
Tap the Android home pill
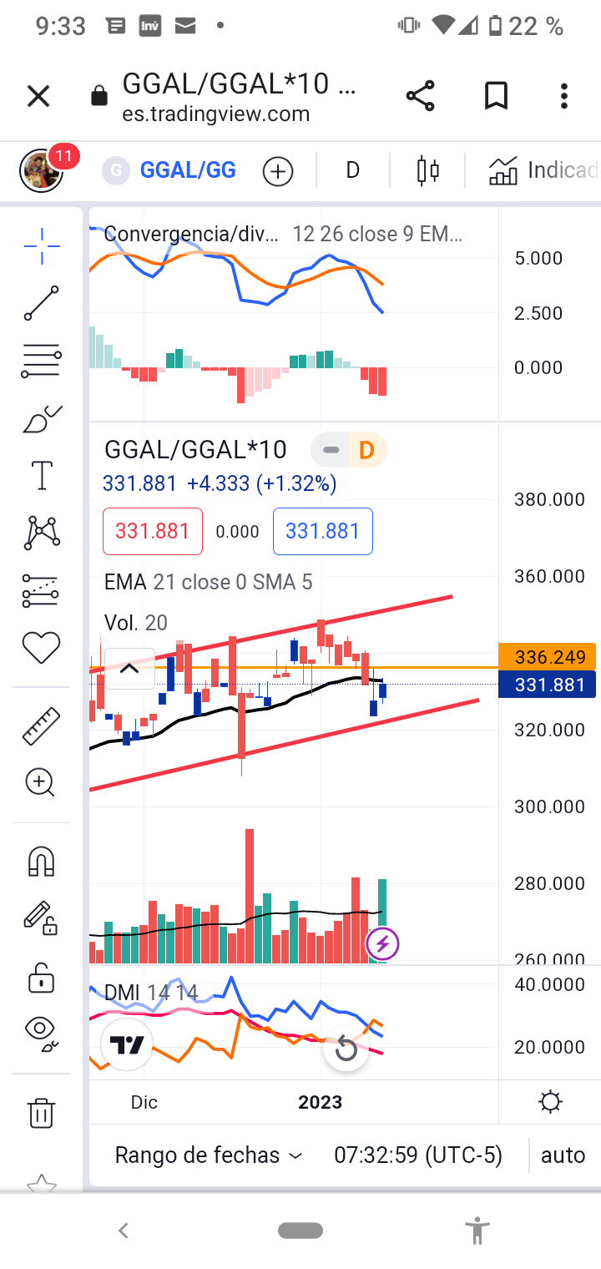(300, 1231)
